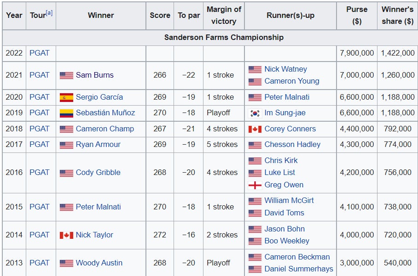Click the US flag beside Sam Burns
Screen dimensions: 418x276
point(66,75)
